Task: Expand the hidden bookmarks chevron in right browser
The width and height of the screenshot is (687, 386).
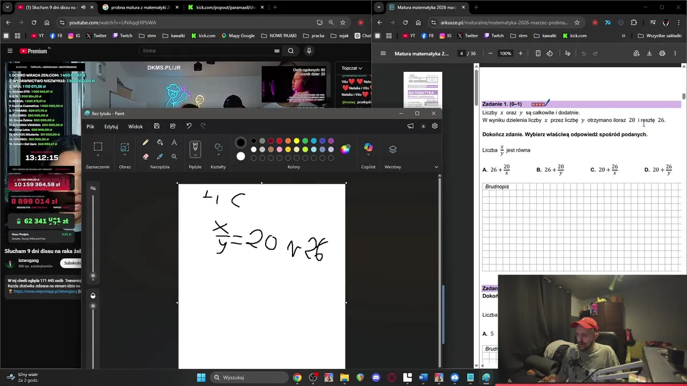Action: [x=623, y=36]
